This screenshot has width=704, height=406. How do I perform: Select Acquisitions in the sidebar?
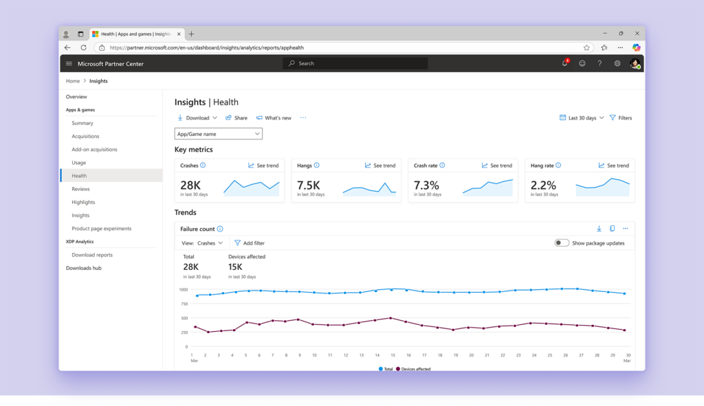tap(85, 136)
